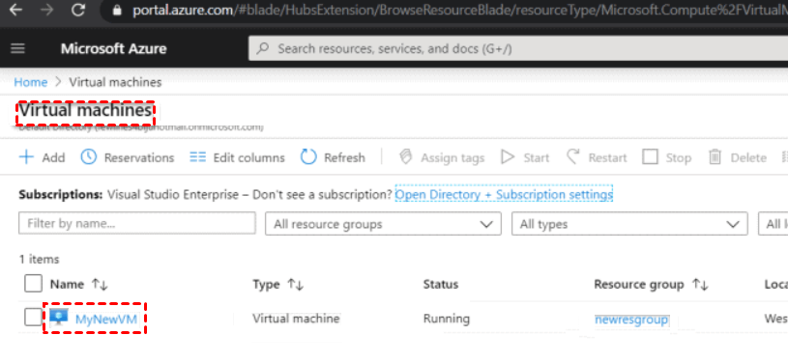
Task: Open the All types dropdown
Action: [629, 223]
